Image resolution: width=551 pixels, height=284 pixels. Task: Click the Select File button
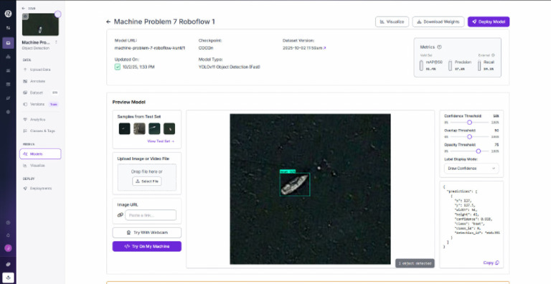click(147, 181)
